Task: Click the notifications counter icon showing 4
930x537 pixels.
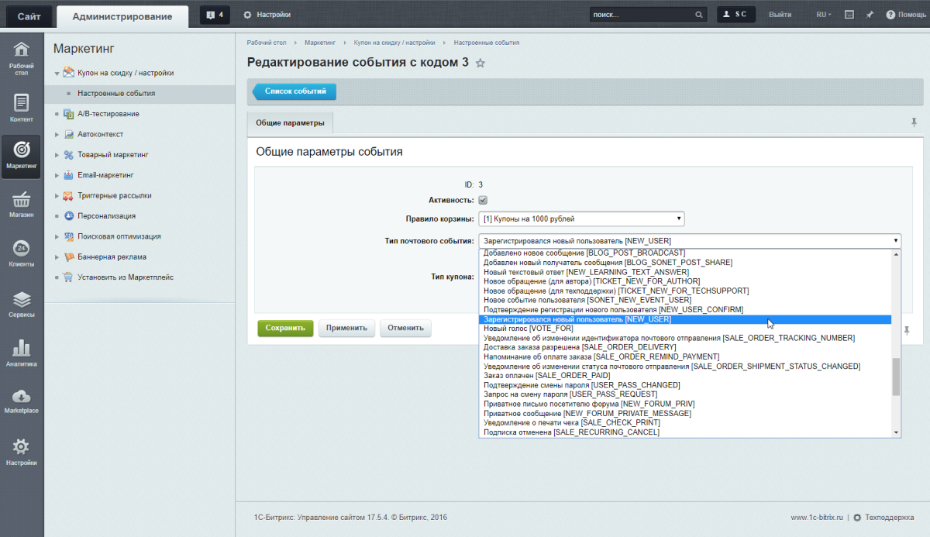Action: click(x=215, y=15)
